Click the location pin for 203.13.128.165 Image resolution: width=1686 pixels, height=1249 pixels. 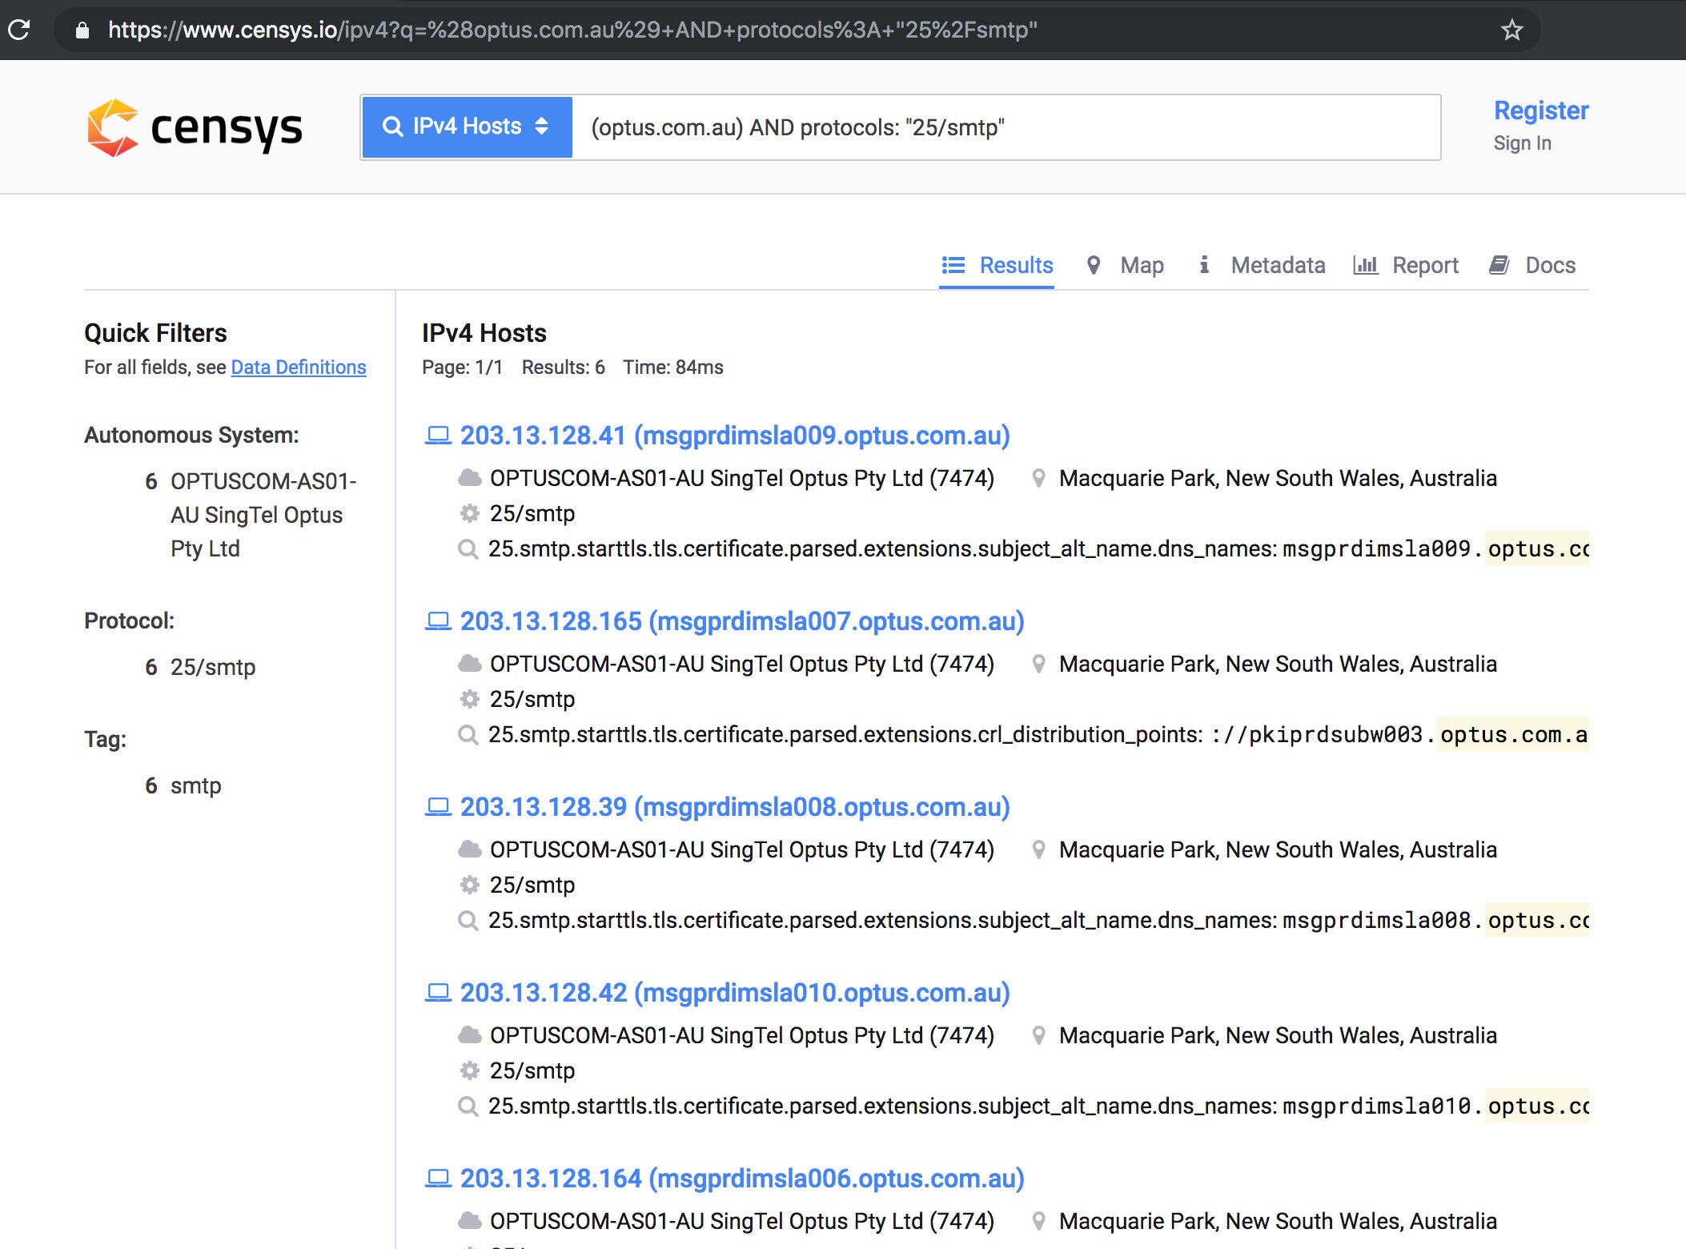[x=1038, y=664]
